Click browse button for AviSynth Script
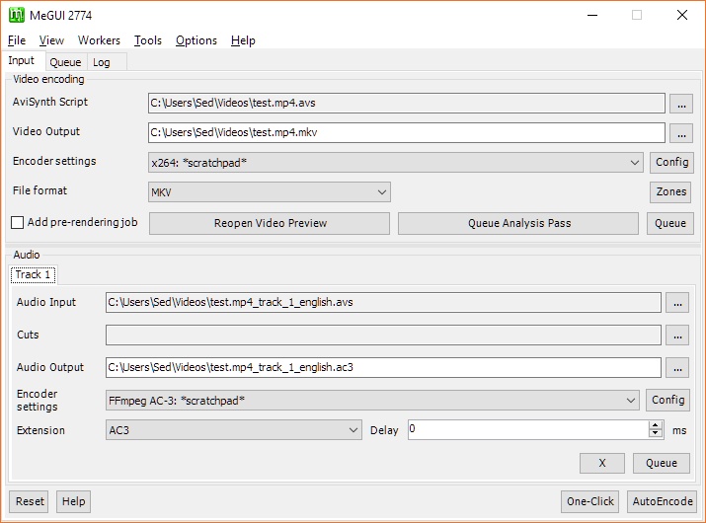 point(681,103)
